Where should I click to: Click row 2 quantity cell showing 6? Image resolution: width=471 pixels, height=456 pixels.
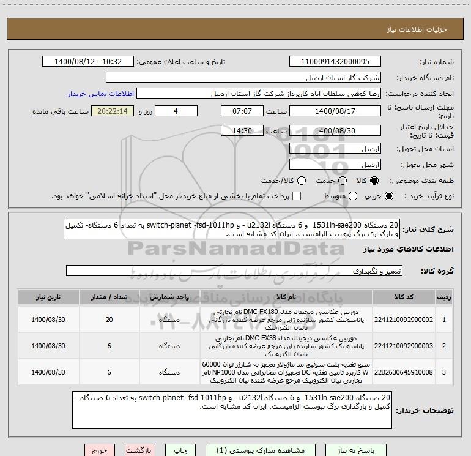click(x=109, y=346)
